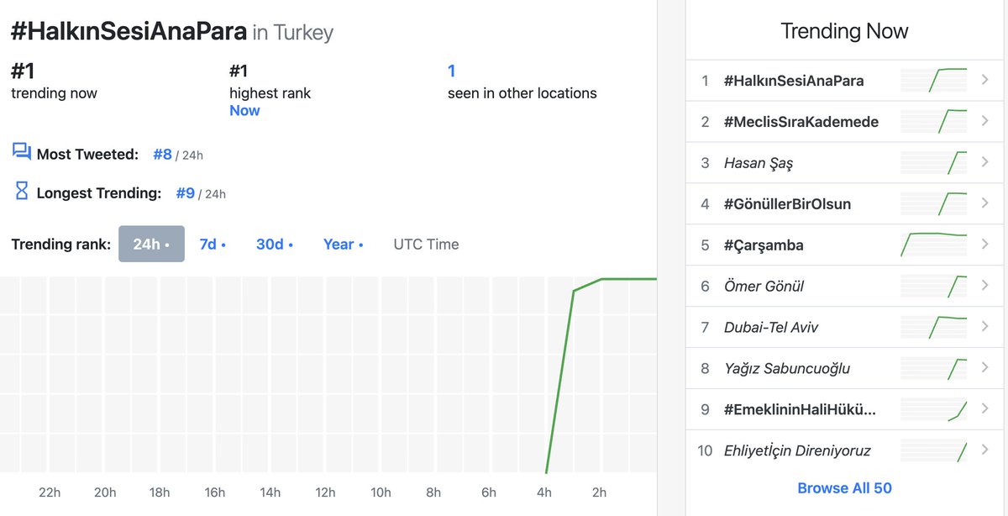The width and height of the screenshot is (1008, 516).
Task: Open the Browse All 50 link
Action: (x=844, y=488)
